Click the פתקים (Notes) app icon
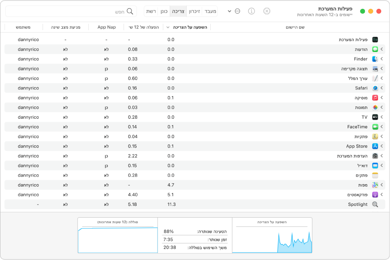The height and width of the screenshot is (260, 390). click(x=375, y=176)
